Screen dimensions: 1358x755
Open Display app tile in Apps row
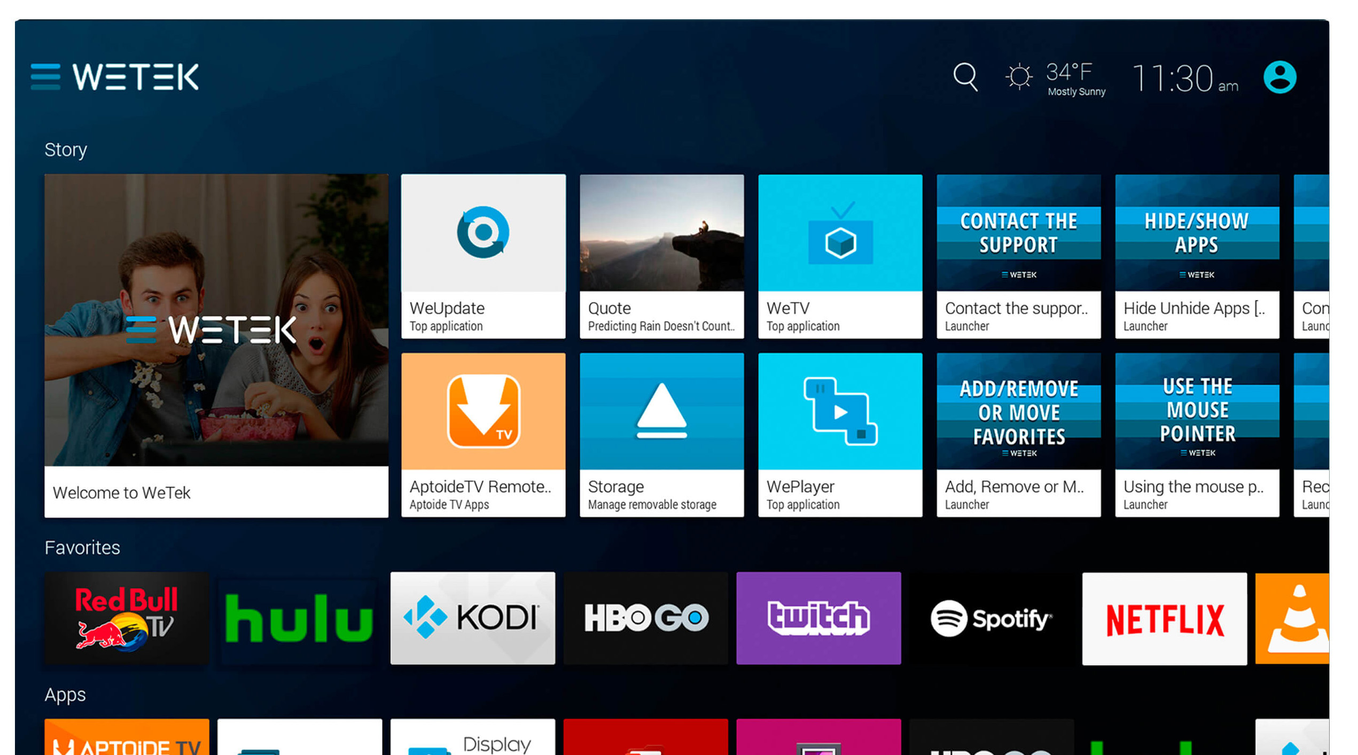[472, 737]
